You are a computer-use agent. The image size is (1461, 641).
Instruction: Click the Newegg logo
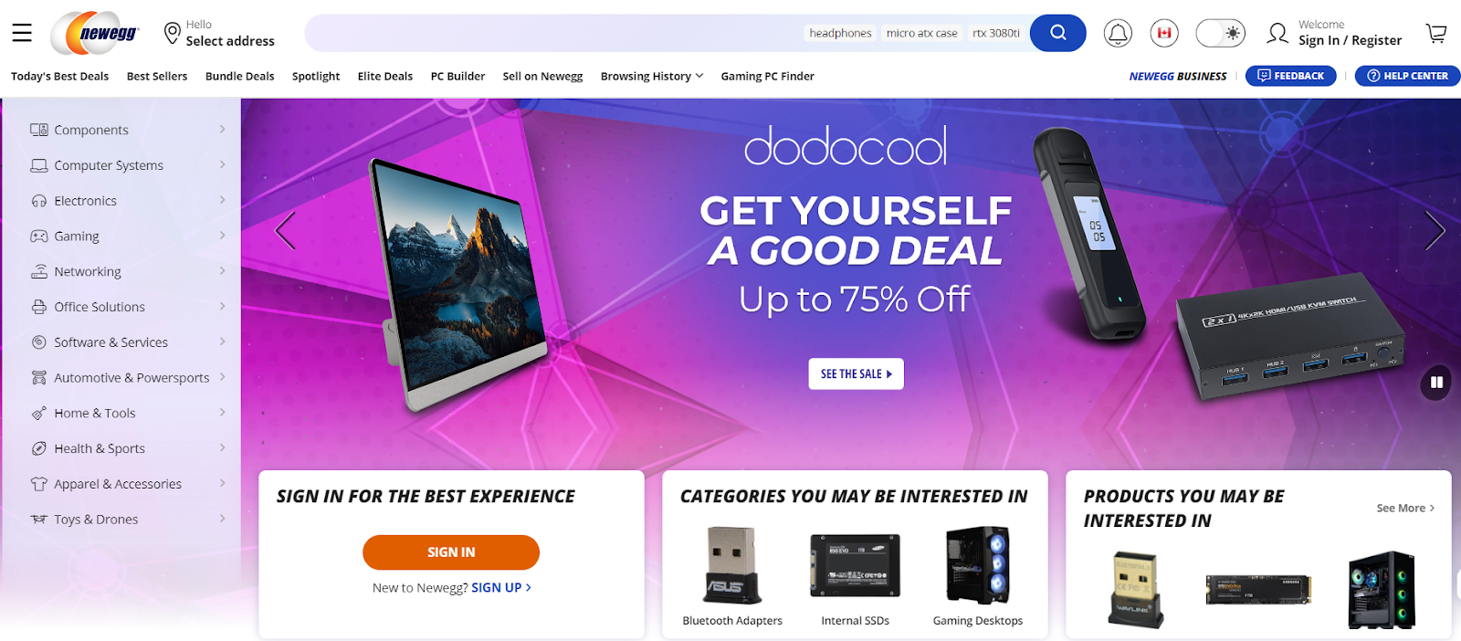tap(95, 34)
